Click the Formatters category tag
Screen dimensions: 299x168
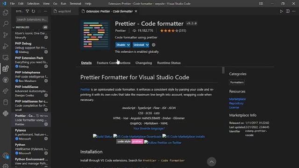point(237,82)
